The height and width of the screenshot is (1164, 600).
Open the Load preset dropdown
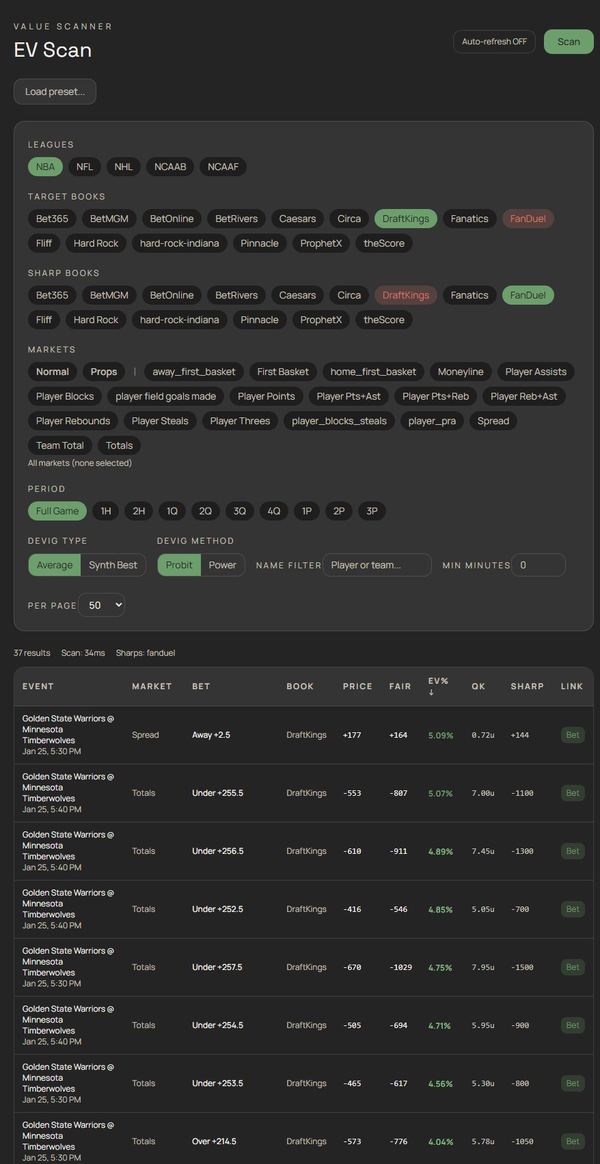pos(55,92)
